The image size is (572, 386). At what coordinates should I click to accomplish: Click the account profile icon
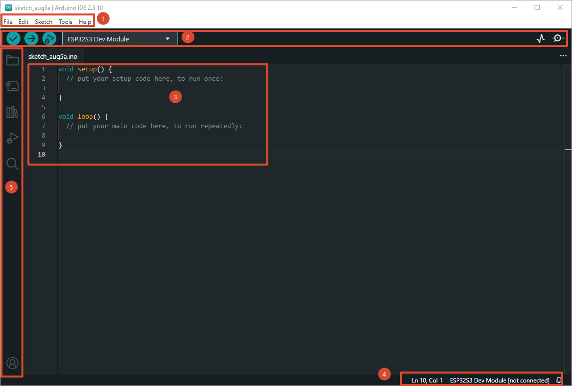pyautogui.click(x=12, y=363)
